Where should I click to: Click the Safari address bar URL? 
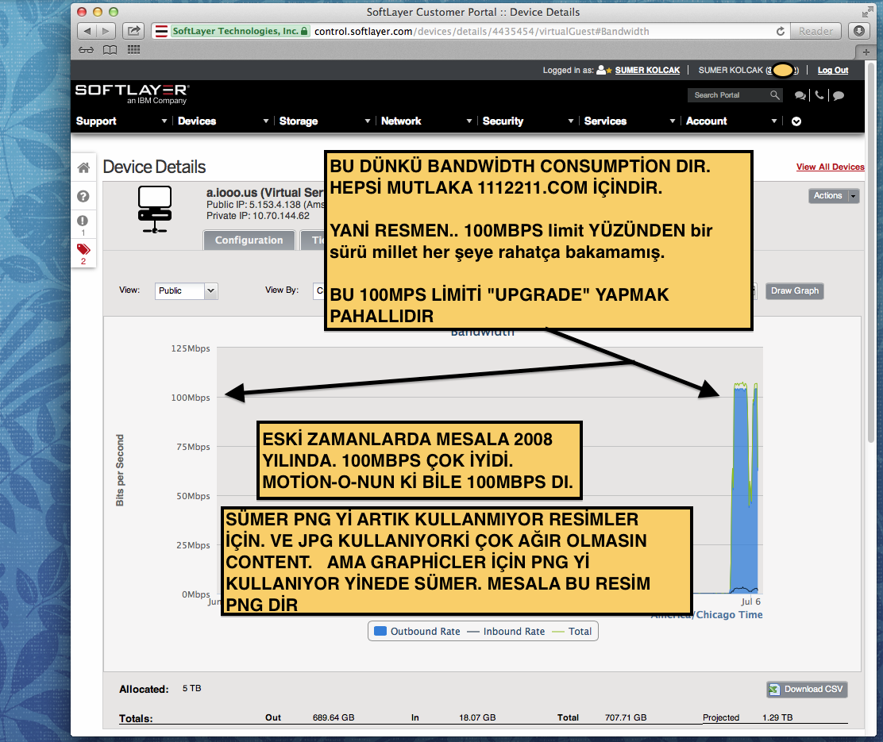481,32
